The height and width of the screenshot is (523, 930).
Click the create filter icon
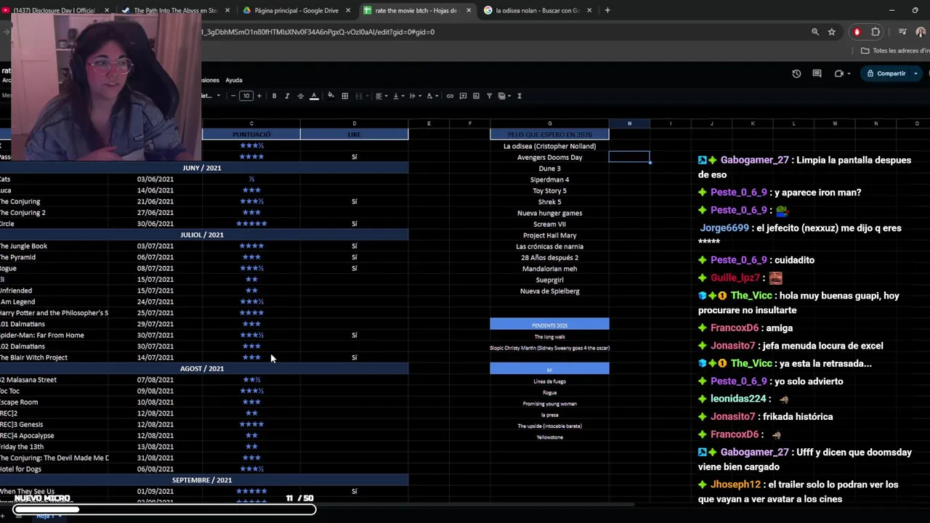[x=489, y=96]
